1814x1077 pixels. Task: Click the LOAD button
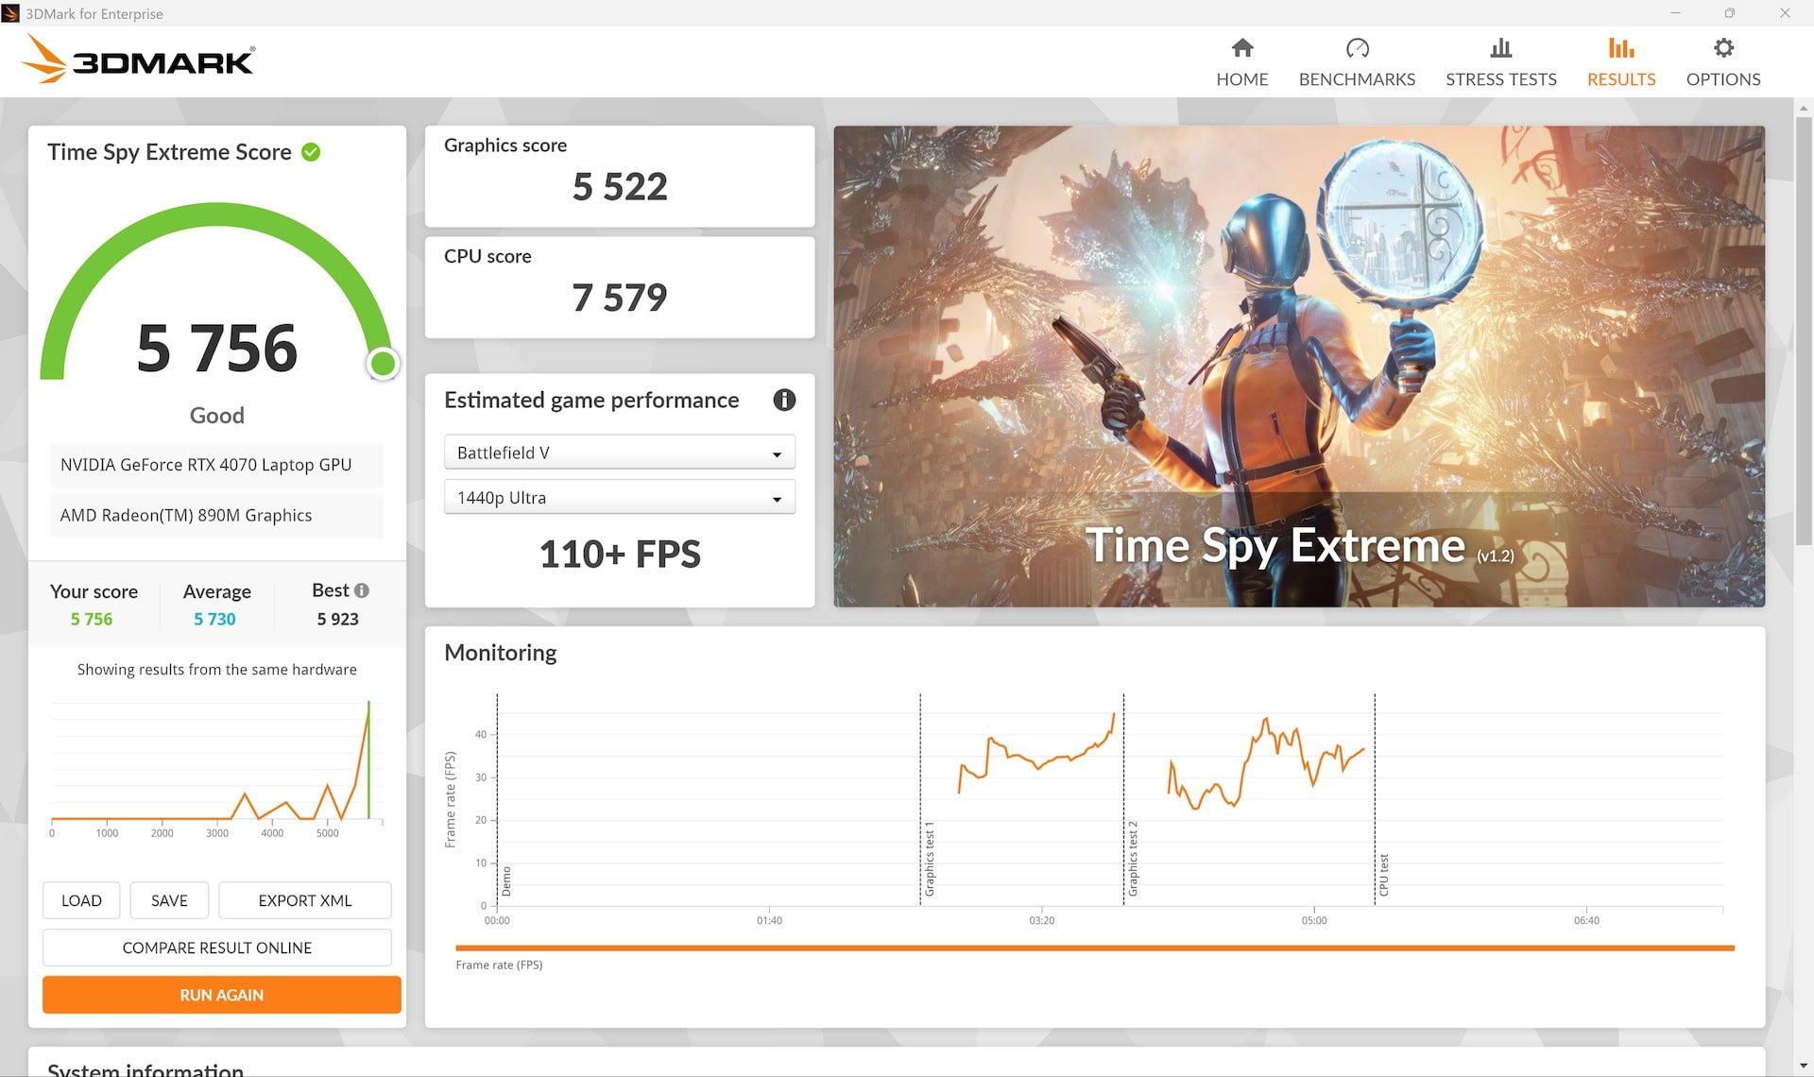(x=81, y=900)
